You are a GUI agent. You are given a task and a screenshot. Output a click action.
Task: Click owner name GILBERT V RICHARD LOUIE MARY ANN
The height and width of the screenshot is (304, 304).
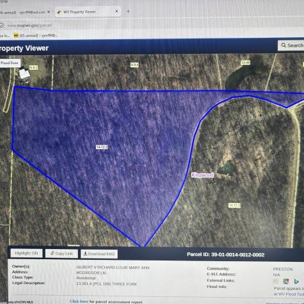pyautogui.click(x=113, y=268)
